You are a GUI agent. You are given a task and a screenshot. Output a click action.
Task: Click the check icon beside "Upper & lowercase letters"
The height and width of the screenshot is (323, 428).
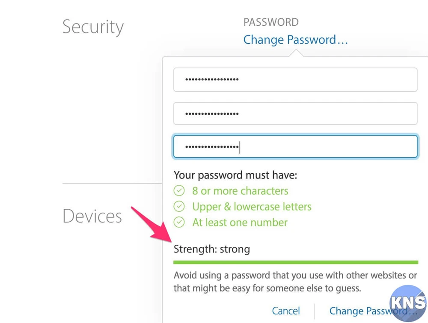pos(179,207)
